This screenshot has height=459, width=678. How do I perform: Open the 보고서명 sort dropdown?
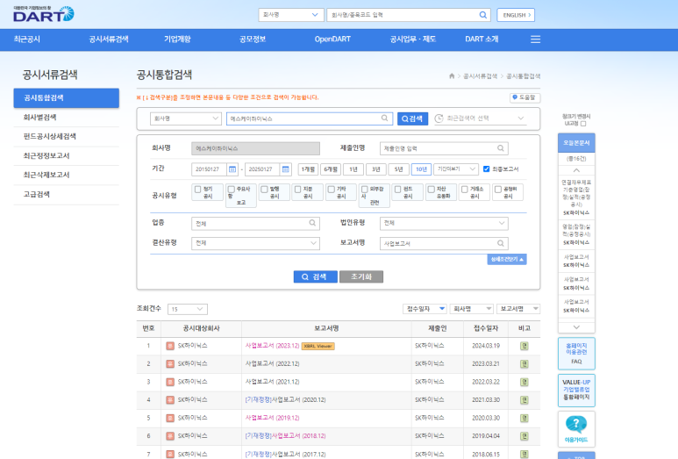[x=518, y=309]
